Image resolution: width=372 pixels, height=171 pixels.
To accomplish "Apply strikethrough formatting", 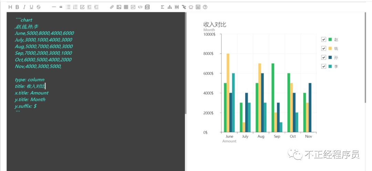I will tap(39, 7).
